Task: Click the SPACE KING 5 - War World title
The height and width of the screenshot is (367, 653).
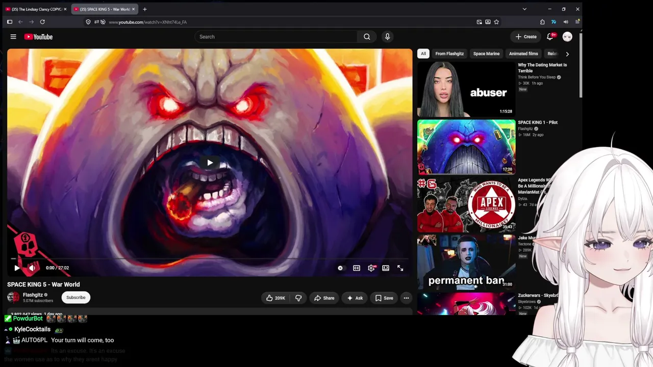Action: pyautogui.click(x=43, y=284)
